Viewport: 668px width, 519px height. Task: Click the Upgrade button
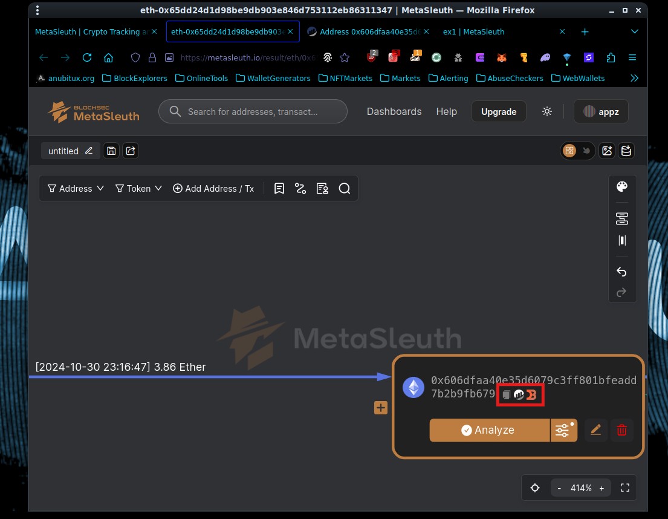[499, 112]
